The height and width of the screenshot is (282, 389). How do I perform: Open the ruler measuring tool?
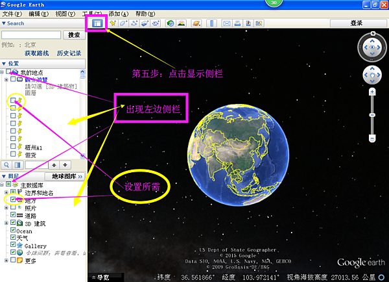211,23
